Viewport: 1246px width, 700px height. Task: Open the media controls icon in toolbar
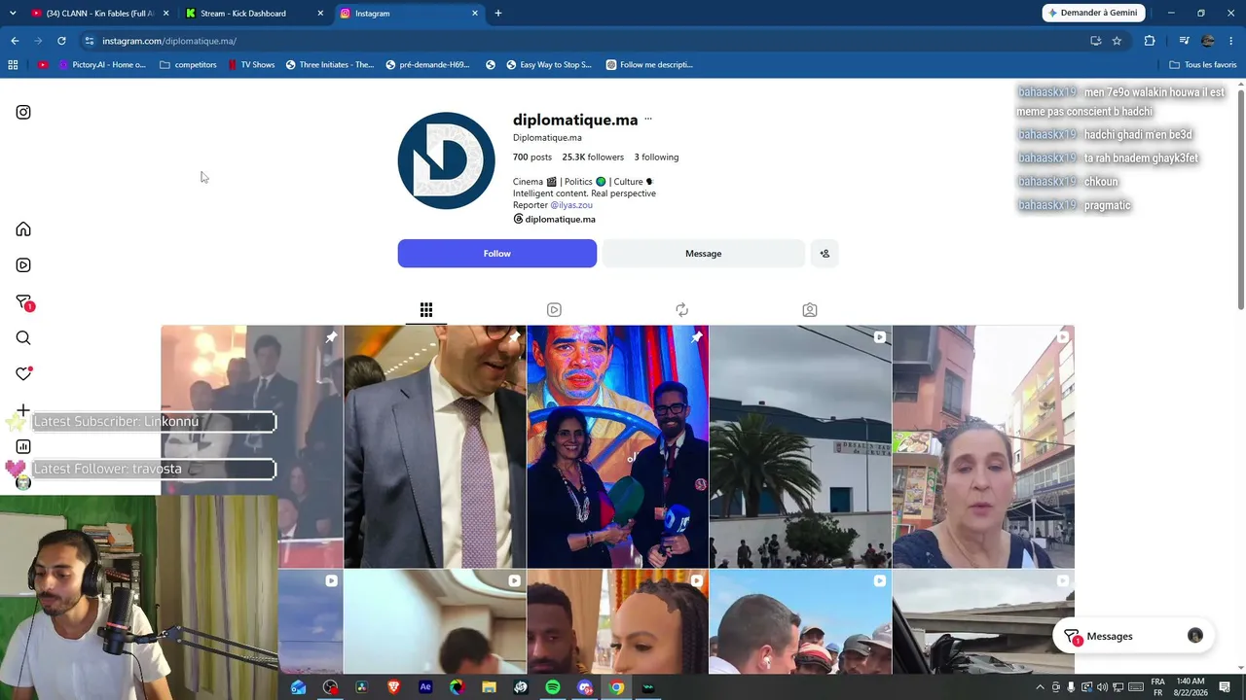(1184, 41)
